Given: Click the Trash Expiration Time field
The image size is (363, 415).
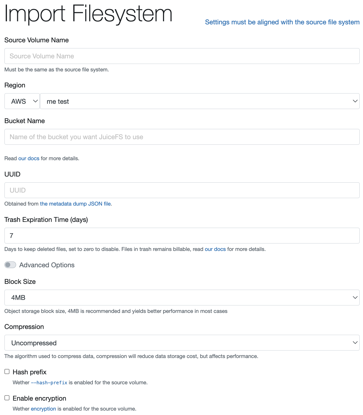Looking at the screenshot, I should [182, 236].
